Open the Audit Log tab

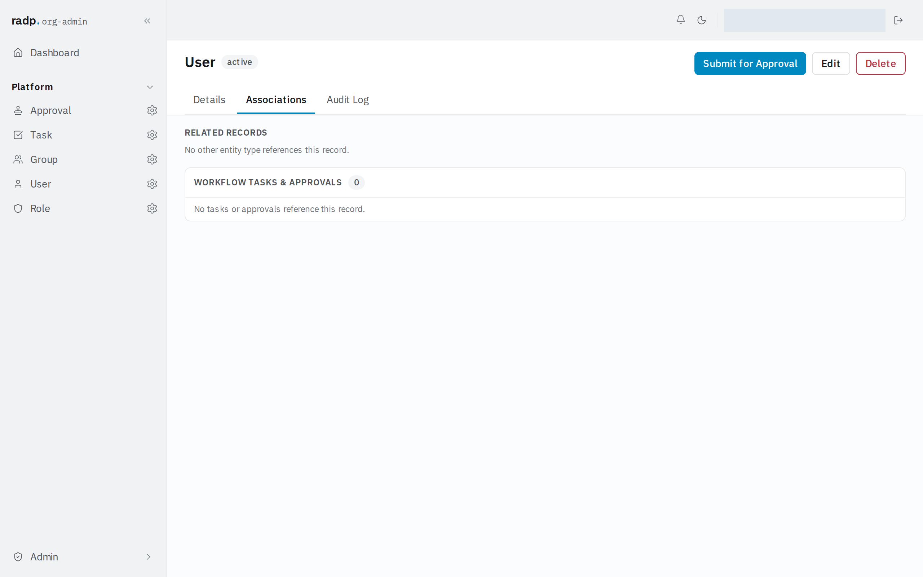coord(348,100)
